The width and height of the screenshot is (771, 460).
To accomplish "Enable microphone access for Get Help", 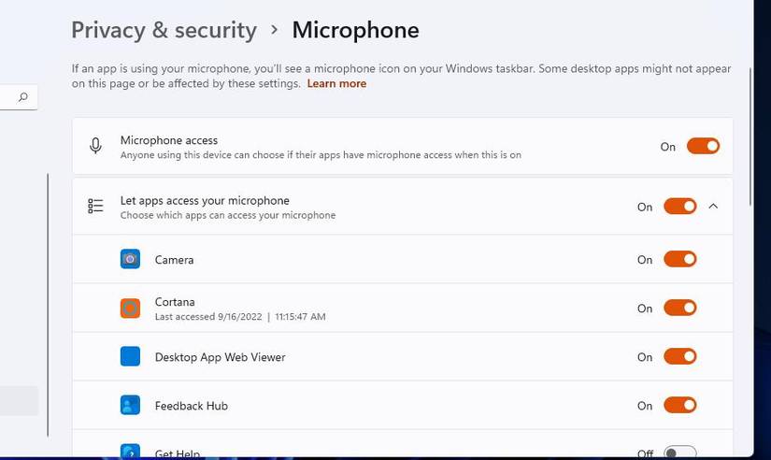I will pyautogui.click(x=679, y=453).
